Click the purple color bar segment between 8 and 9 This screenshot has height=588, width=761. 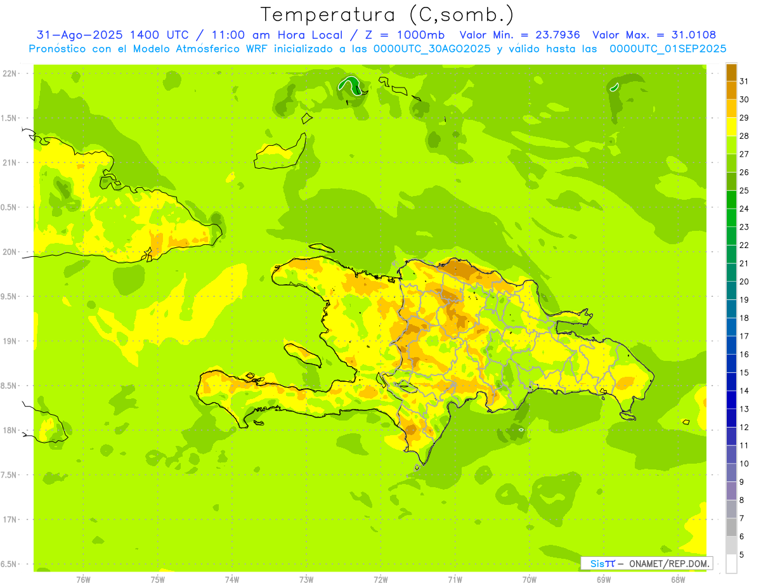pos(731,491)
